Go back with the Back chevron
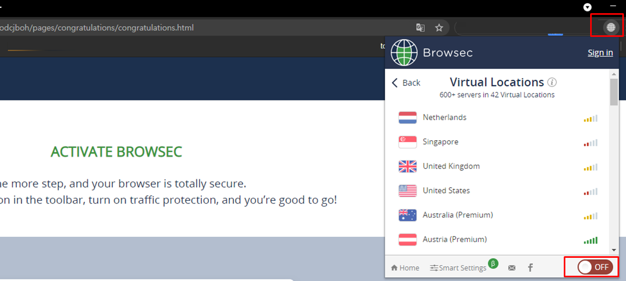Screen dimensions: 626x281 [406, 83]
